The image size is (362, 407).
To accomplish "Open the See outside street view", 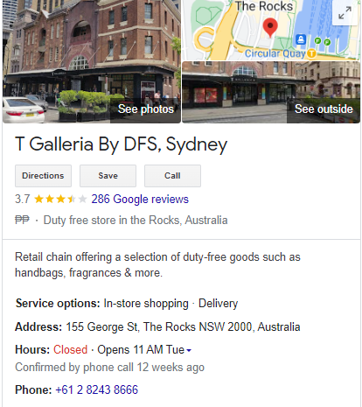I will (324, 109).
